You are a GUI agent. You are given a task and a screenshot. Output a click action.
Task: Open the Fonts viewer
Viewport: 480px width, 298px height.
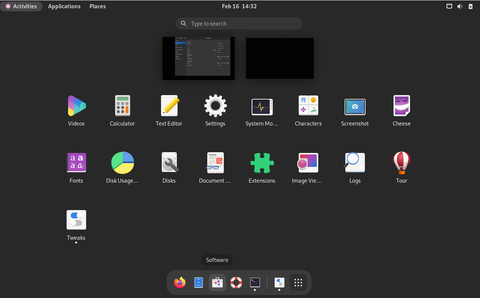point(76,163)
